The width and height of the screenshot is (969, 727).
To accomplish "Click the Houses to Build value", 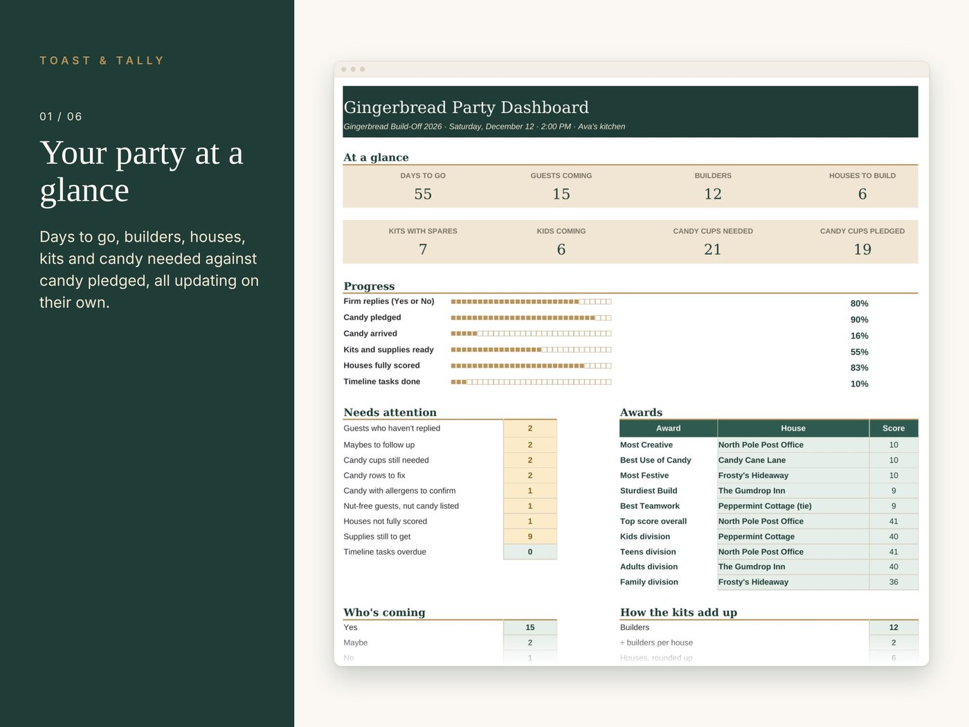I will pos(862,194).
